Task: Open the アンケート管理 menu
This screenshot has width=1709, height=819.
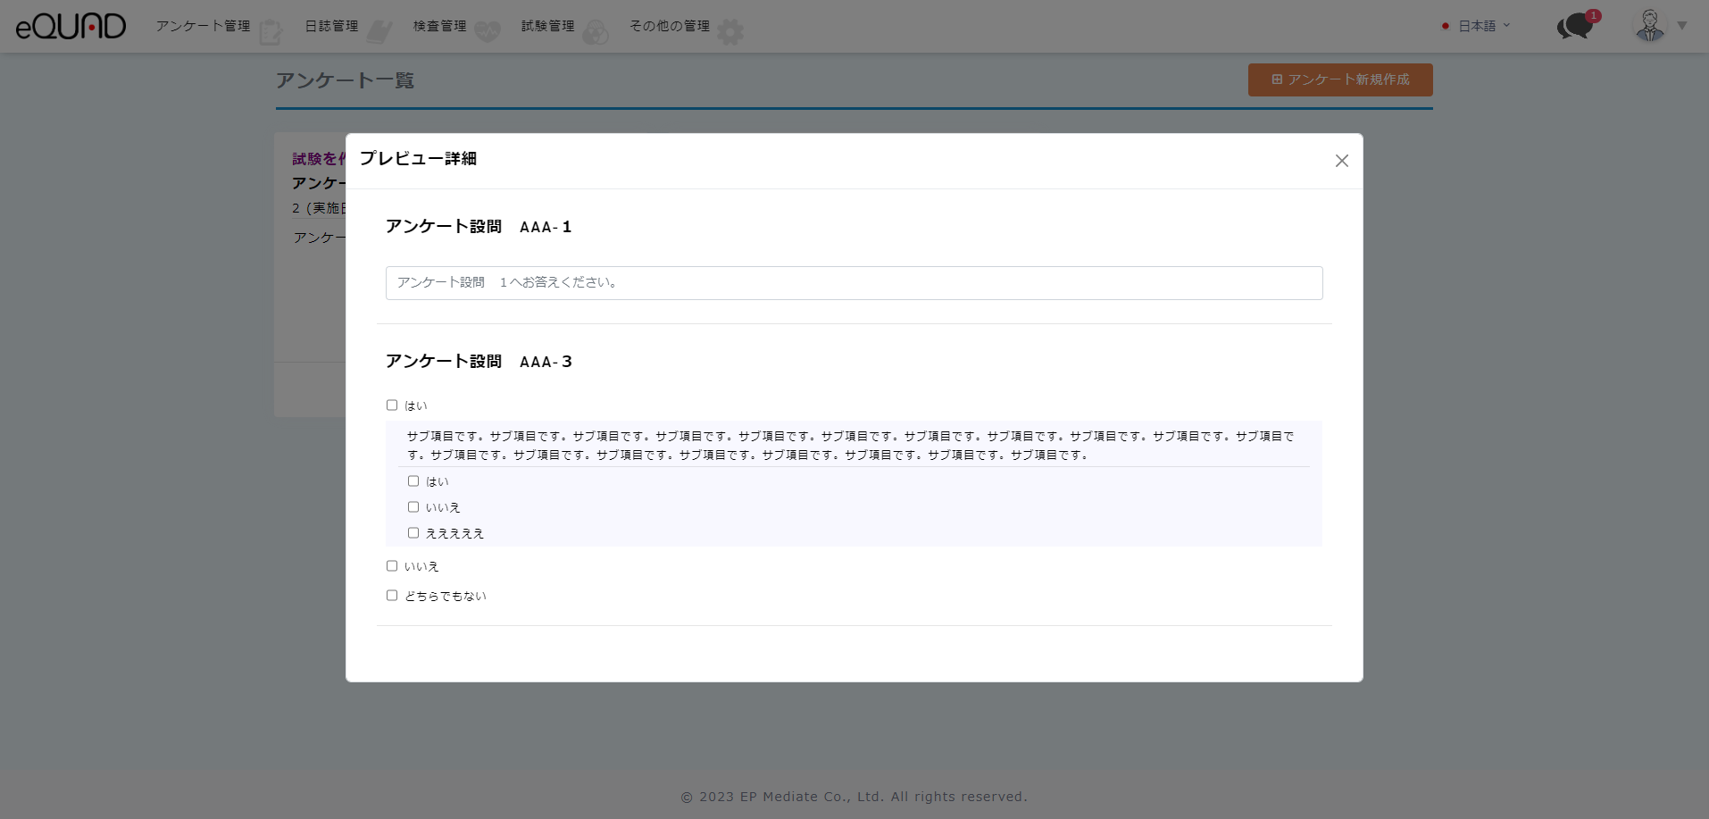Action: [x=203, y=26]
